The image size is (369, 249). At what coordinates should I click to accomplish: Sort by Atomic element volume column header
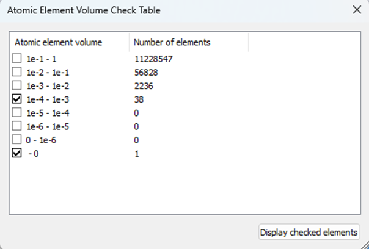click(70, 42)
